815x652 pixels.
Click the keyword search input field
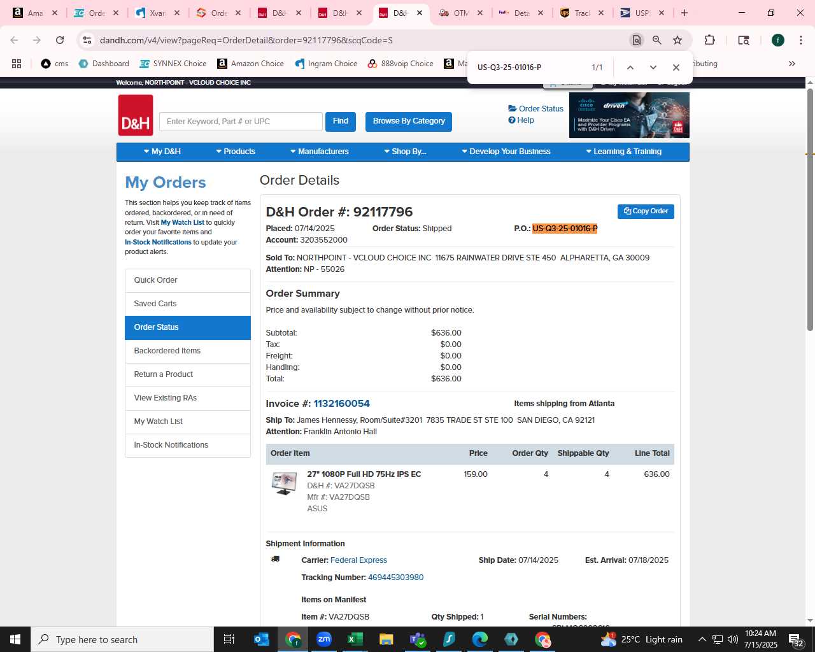pyautogui.click(x=241, y=122)
